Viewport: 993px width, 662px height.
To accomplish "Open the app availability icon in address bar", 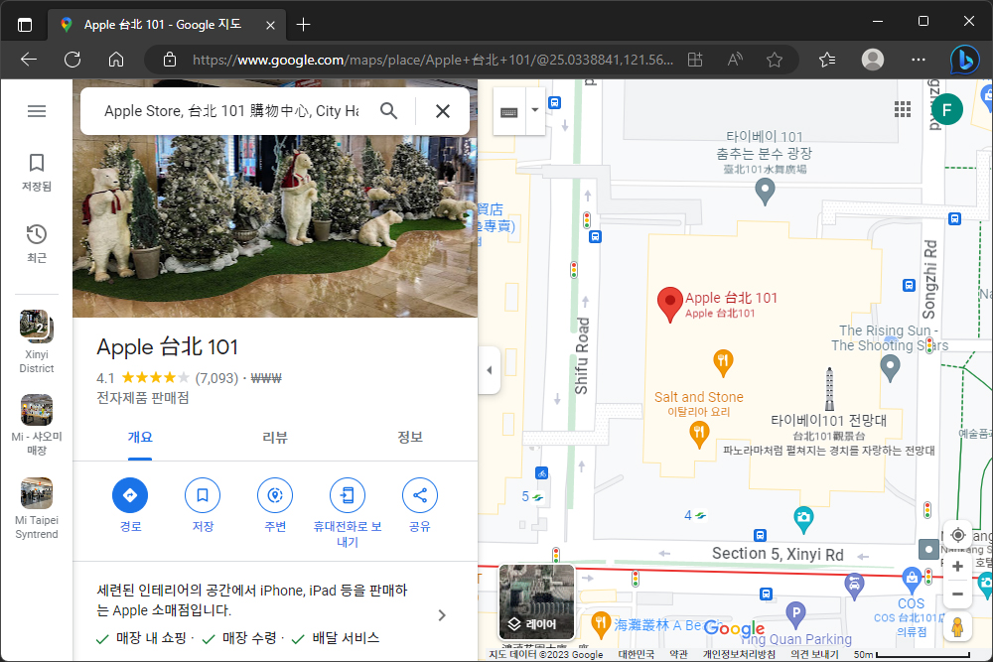I will (x=695, y=61).
